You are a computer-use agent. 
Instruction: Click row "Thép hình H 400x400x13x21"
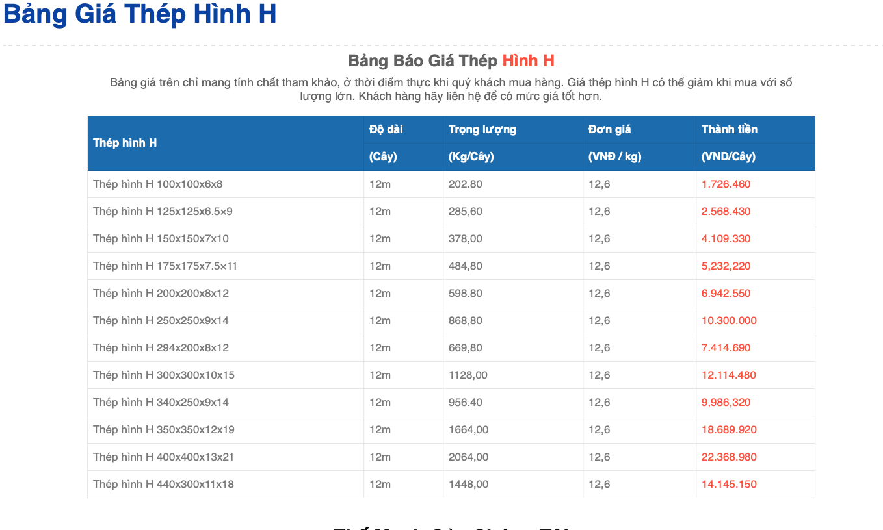click(451, 457)
